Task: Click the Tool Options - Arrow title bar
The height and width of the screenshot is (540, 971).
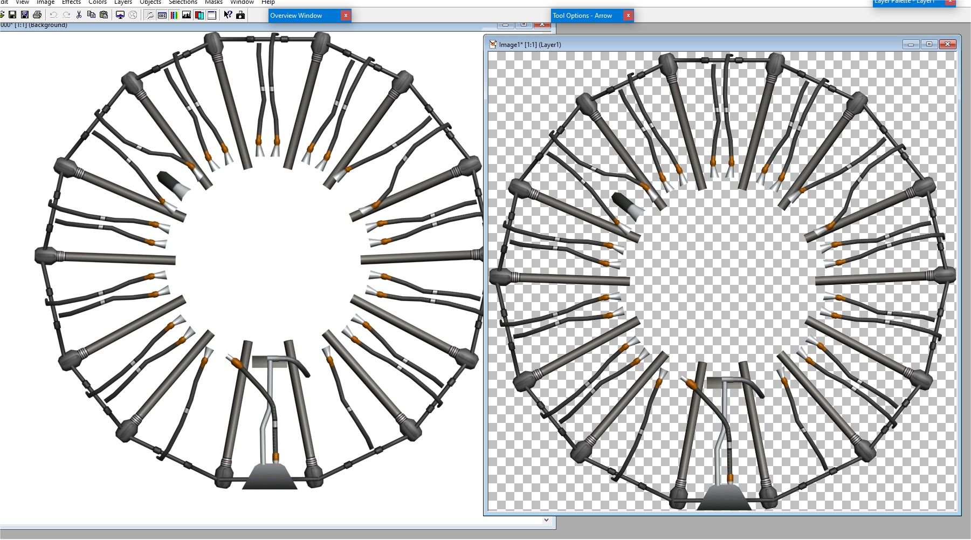Action: pos(593,16)
